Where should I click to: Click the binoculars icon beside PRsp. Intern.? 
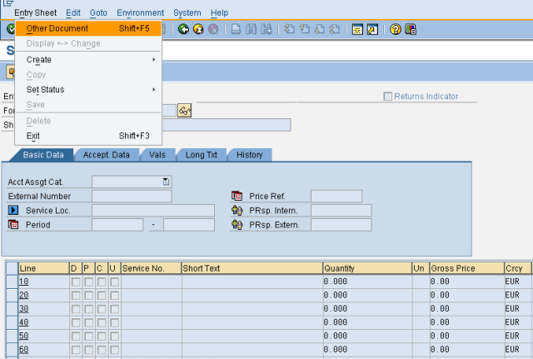click(x=237, y=210)
